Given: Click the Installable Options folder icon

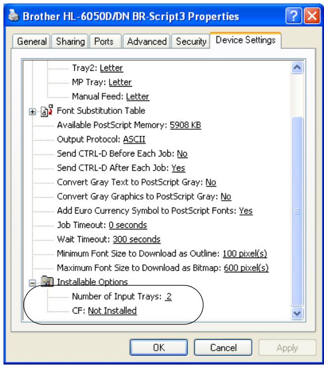Looking at the screenshot, I should pos(47,281).
